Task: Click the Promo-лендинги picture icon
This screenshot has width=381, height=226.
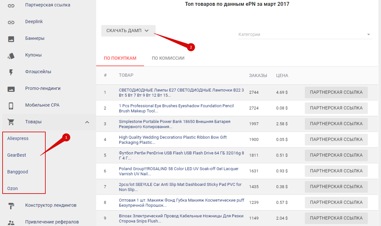Action: point(11,89)
